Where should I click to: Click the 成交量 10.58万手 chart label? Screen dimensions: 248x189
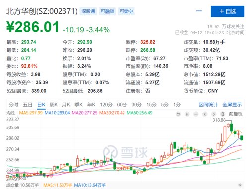22,185
